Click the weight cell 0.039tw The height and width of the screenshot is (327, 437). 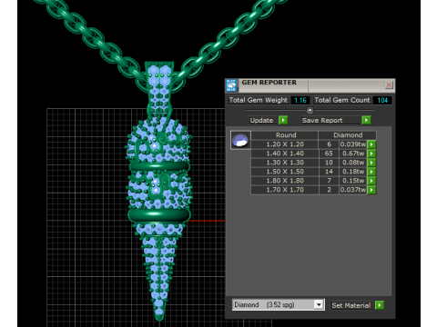(353, 144)
